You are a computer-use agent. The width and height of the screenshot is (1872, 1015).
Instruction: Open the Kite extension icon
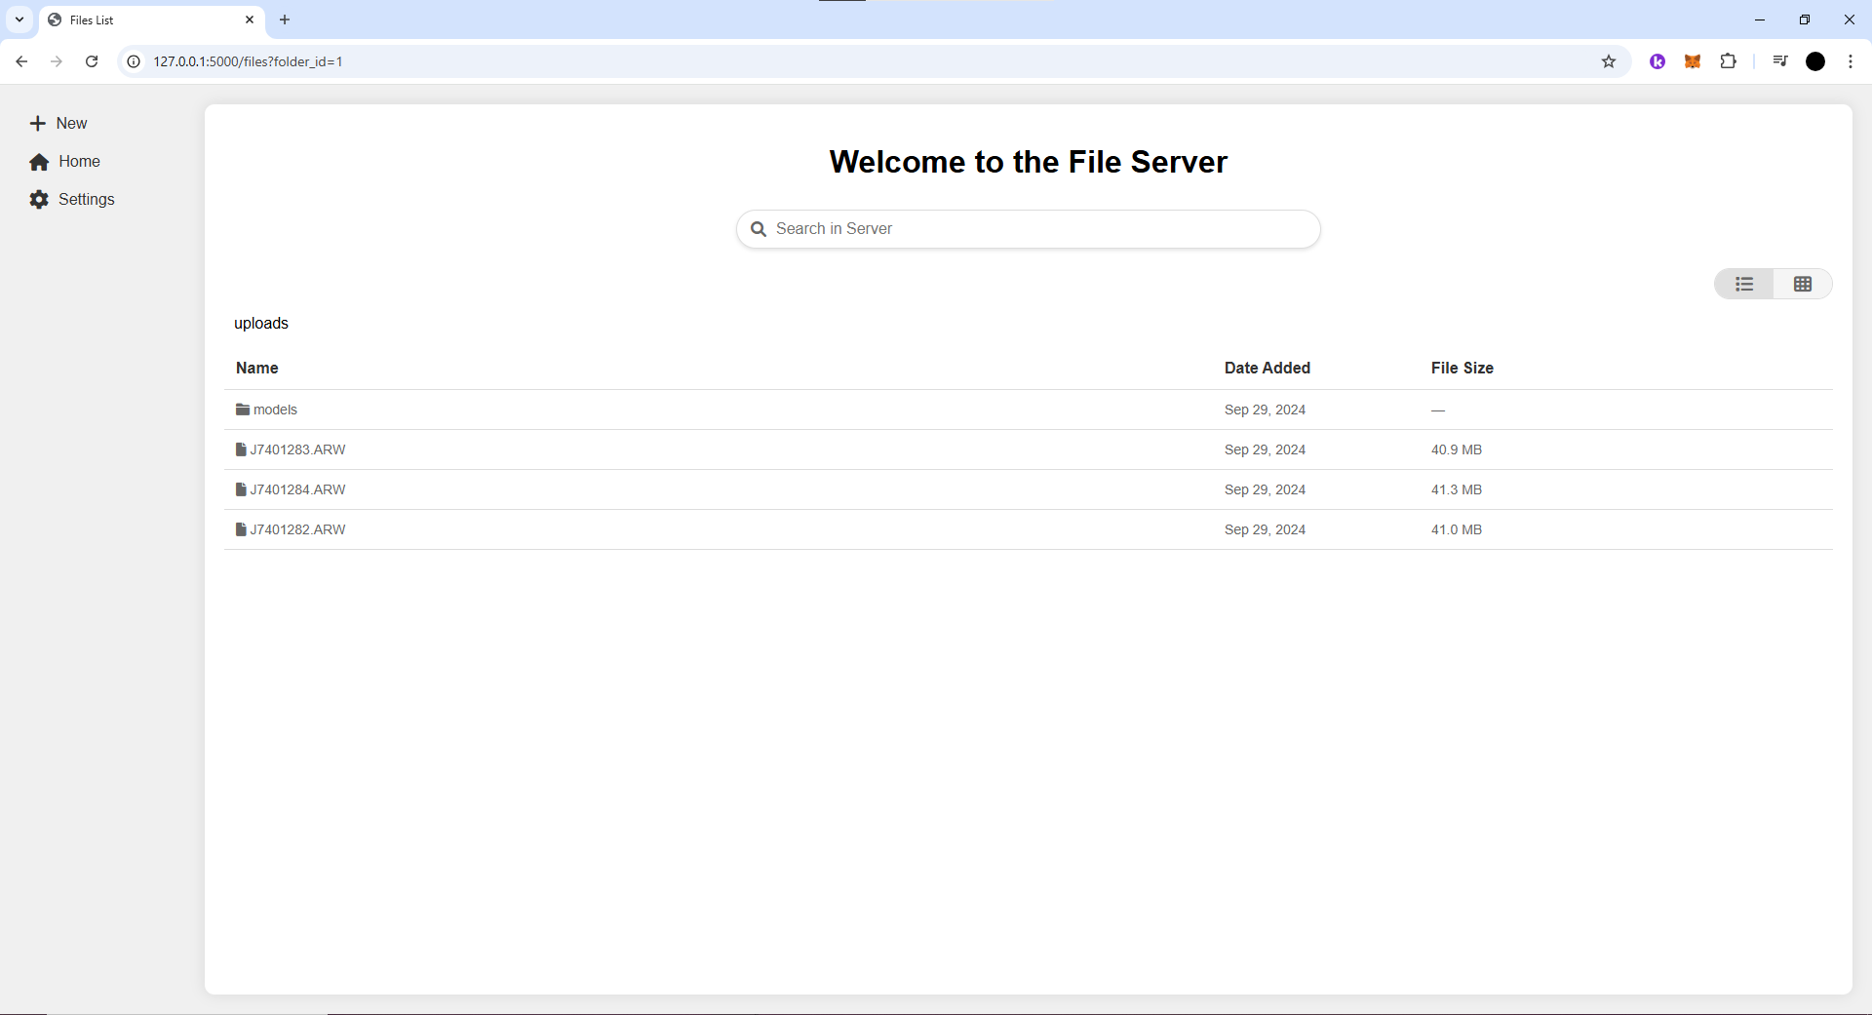[1657, 61]
